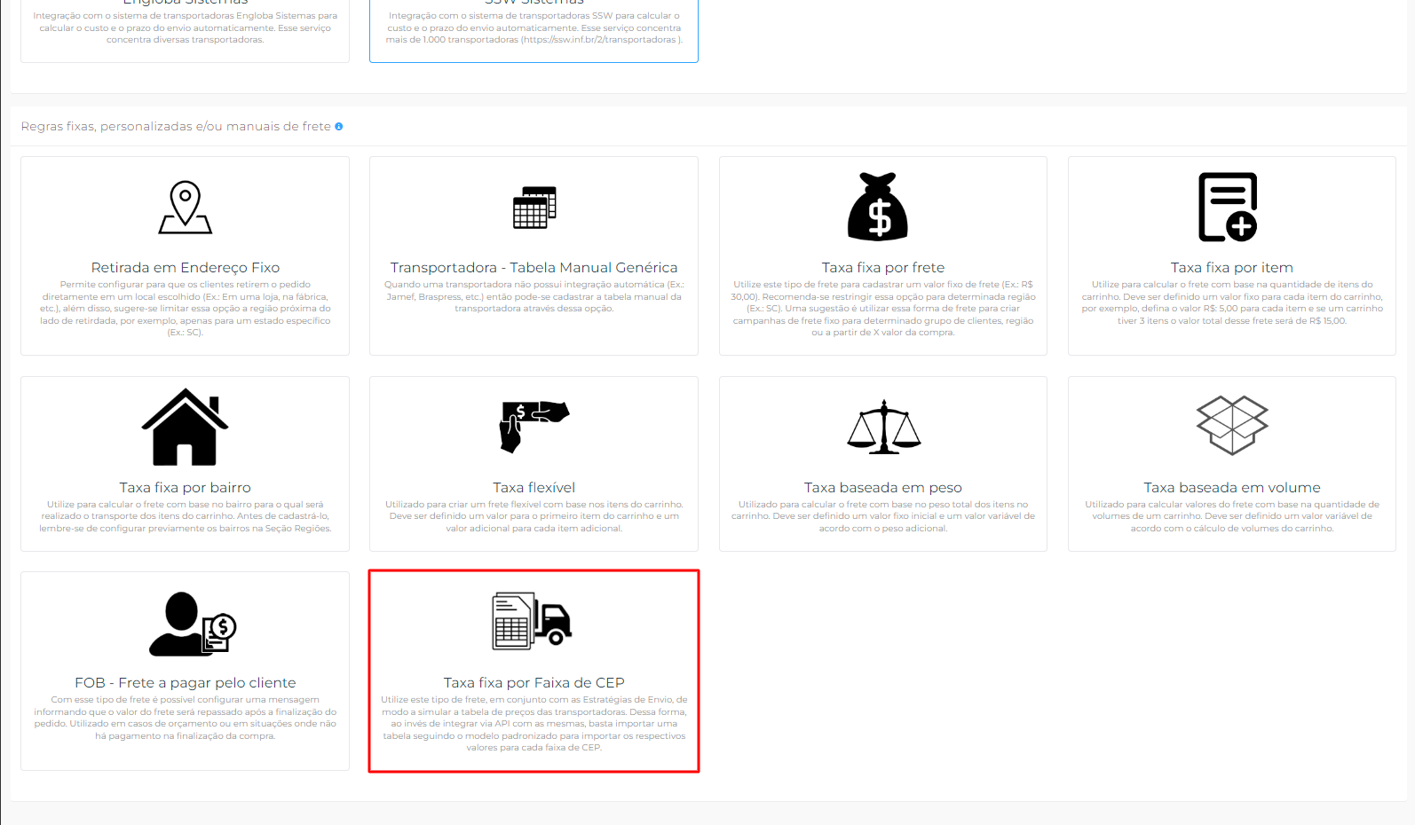This screenshot has height=825, width=1415.
Task: Click description text under Taxa fixa por frete
Action: [x=883, y=309]
